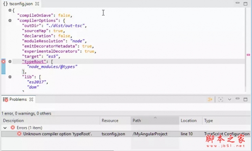Image resolution: width=252 pixels, height=151 pixels.
Task: Click the error annotation in overview ruler
Action: click(x=248, y=55)
